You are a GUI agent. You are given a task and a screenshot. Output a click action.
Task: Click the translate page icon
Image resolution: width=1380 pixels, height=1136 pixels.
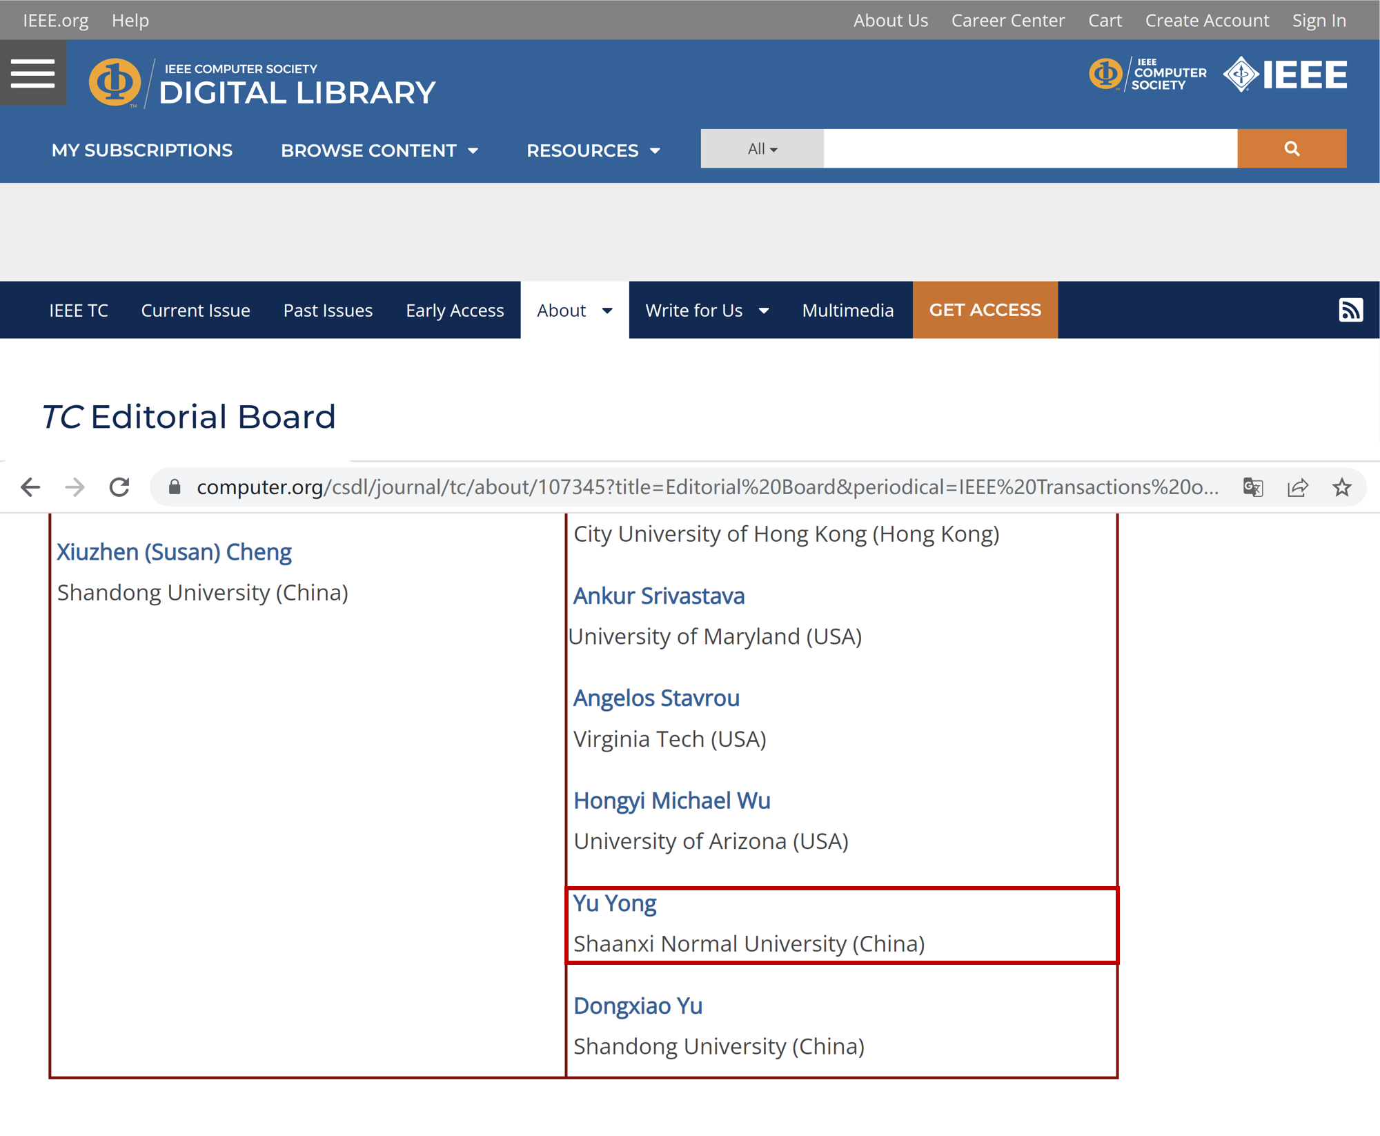(1252, 487)
